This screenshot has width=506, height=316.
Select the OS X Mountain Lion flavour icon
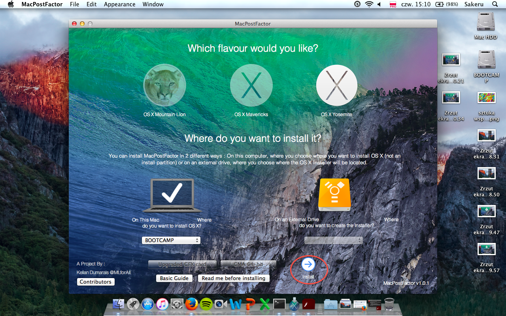click(x=164, y=86)
